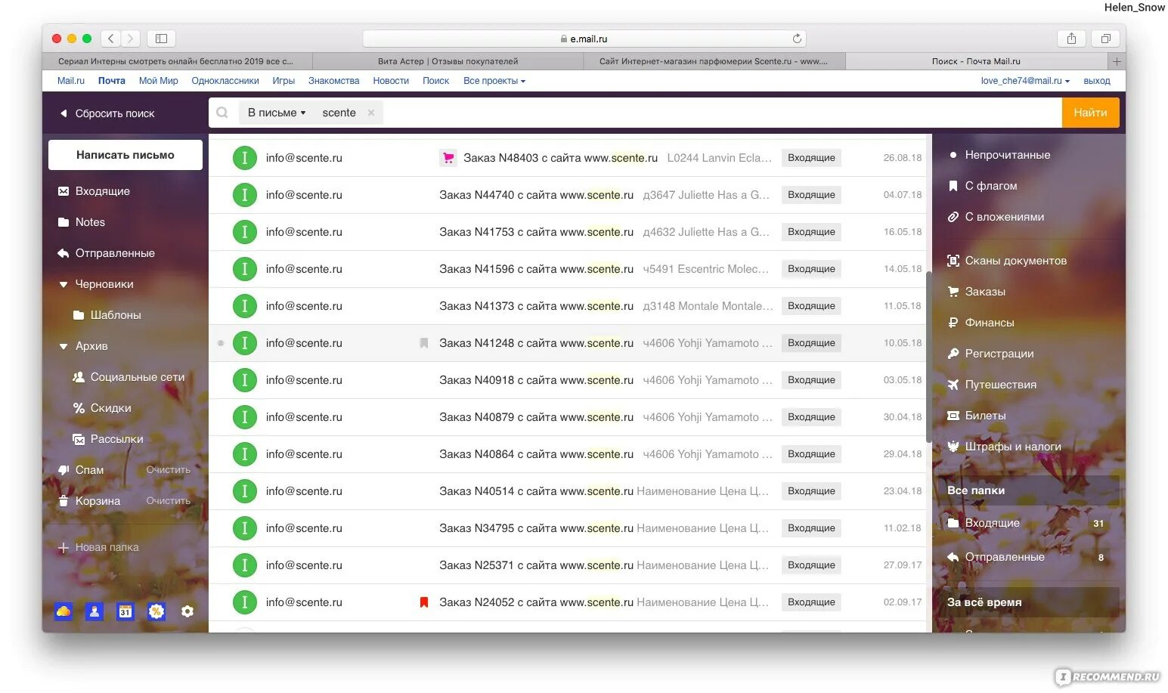The image size is (1168, 693).
Task: Select the avatar of order N41596 email
Action: click(244, 269)
